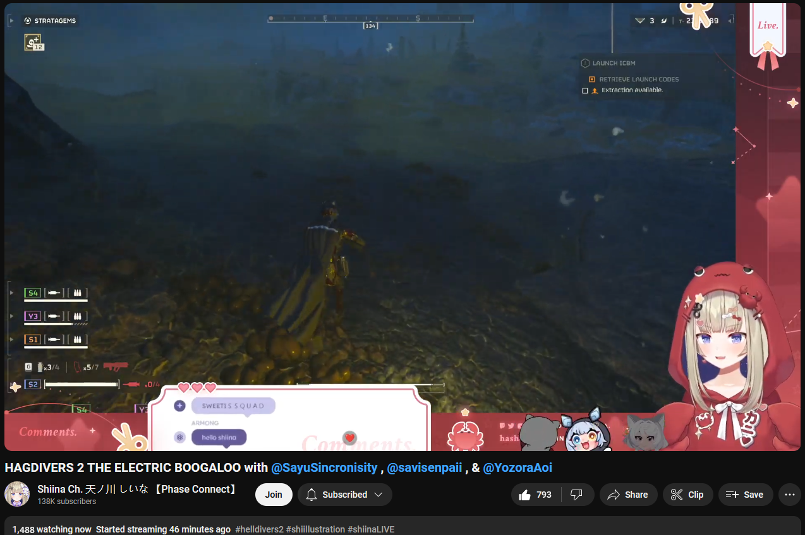
Task: Click the video player area
Action: point(402,227)
